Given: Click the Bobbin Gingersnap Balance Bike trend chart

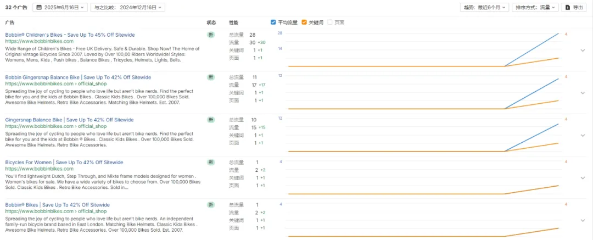Looking at the screenshot, I should click(x=423, y=93).
